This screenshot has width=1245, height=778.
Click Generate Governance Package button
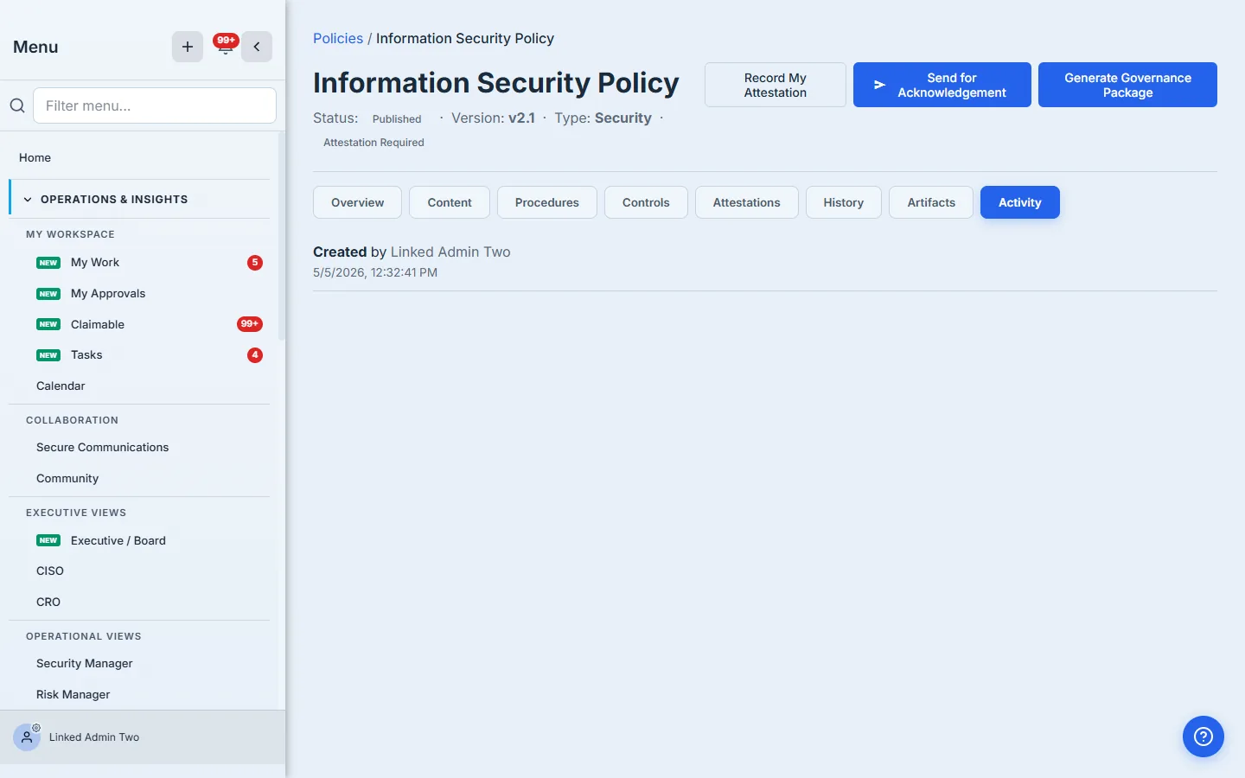1127,85
